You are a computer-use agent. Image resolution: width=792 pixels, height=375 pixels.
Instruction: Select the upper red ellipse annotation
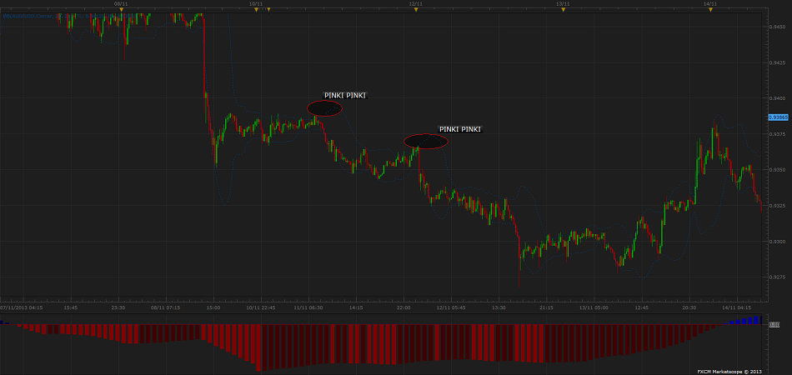pyautogui.click(x=324, y=108)
